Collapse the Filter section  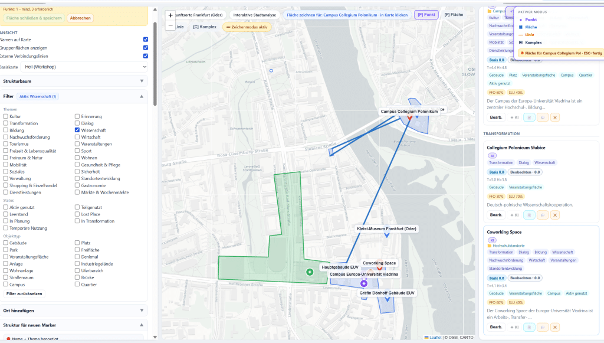[x=74, y=96]
